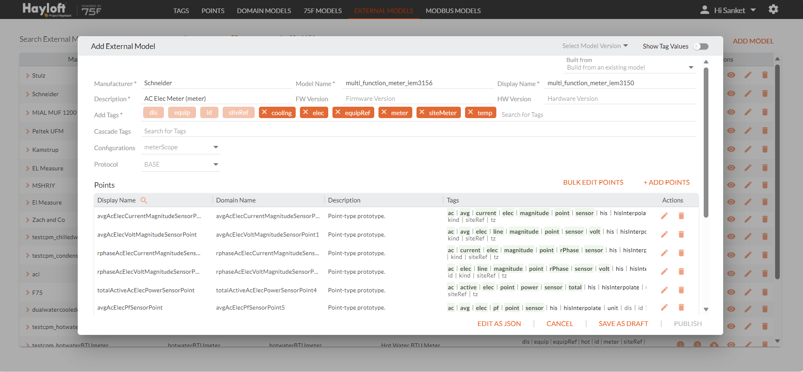The height and width of the screenshot is (372, 803).
Task: Switch to MODBUS MODELS tab
Action: [x=453, y=11]
